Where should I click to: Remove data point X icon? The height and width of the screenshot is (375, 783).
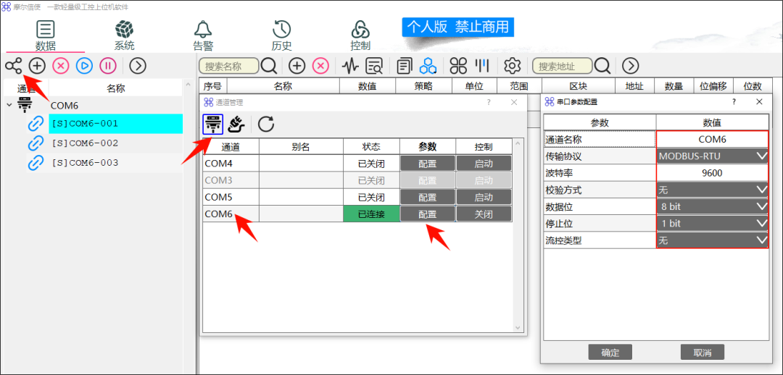pos(320,66)
